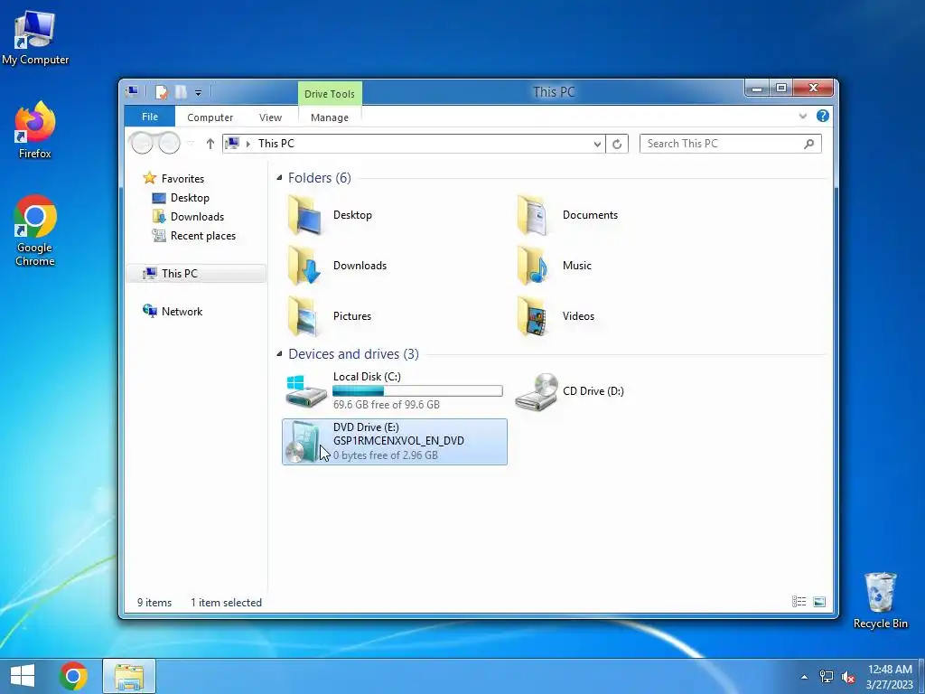Select DVD Drive (E:) item

pos(394,441)
